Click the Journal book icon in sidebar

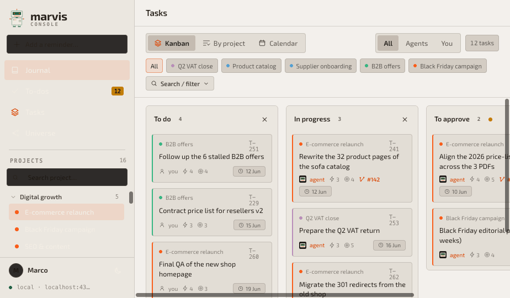[15, 70]
